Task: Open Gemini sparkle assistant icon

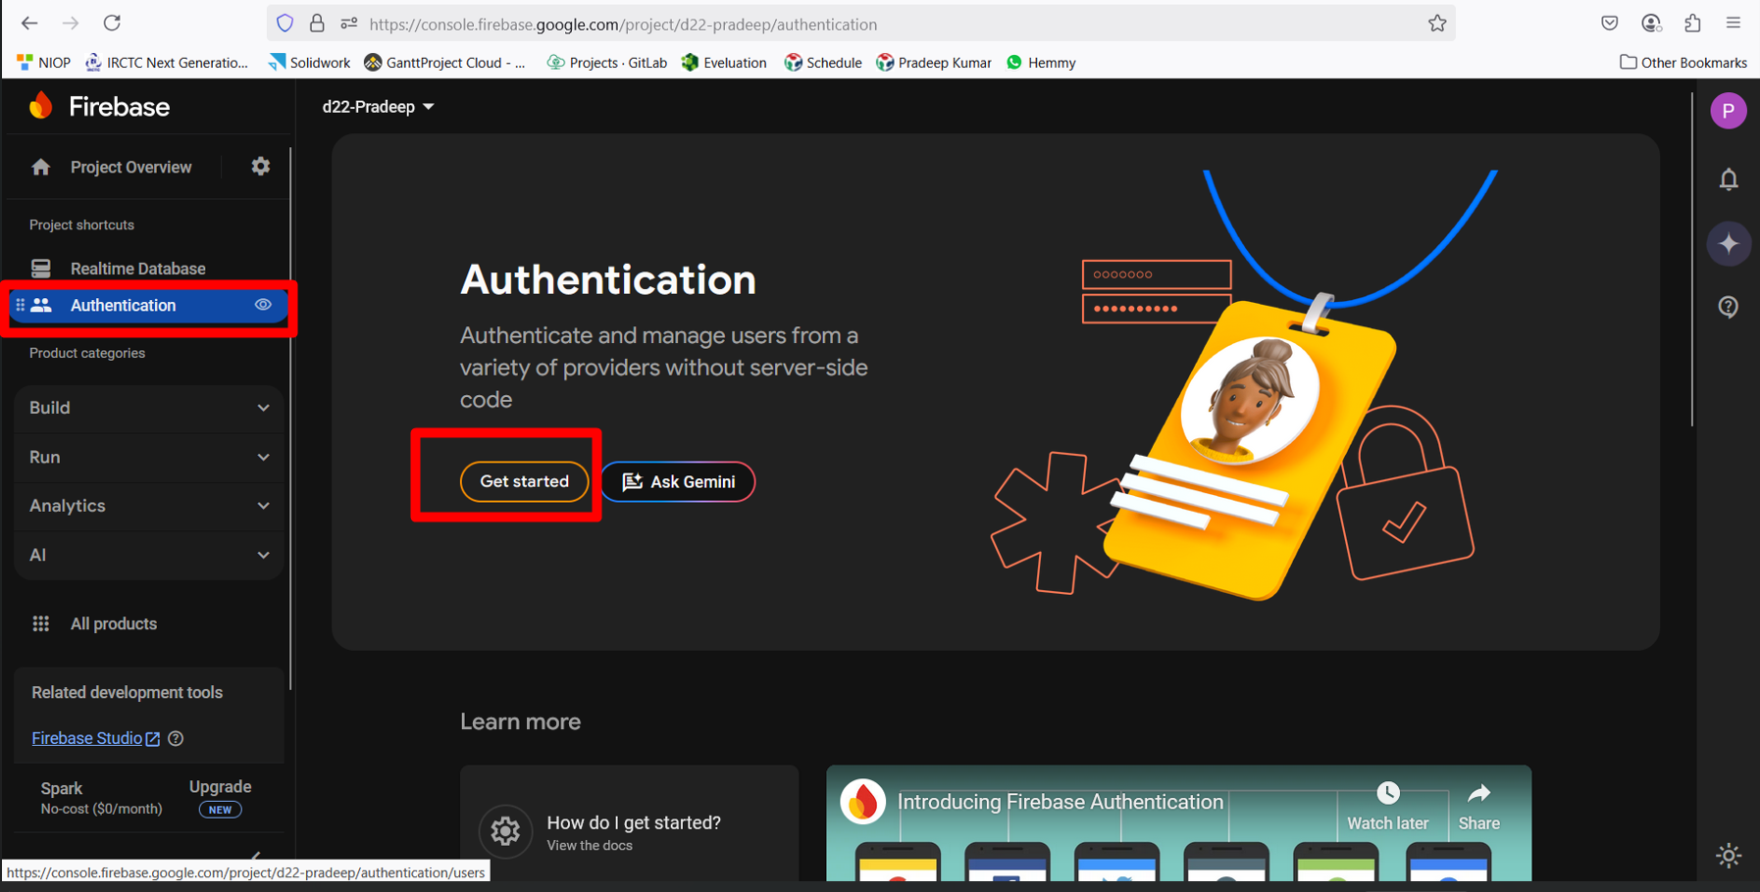Action: pyautogui.click(x=1729, y=244)
